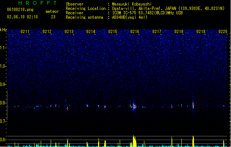
Task: Click the A504HB(yagi 4el) antenna text
Action: coord(130,17)
